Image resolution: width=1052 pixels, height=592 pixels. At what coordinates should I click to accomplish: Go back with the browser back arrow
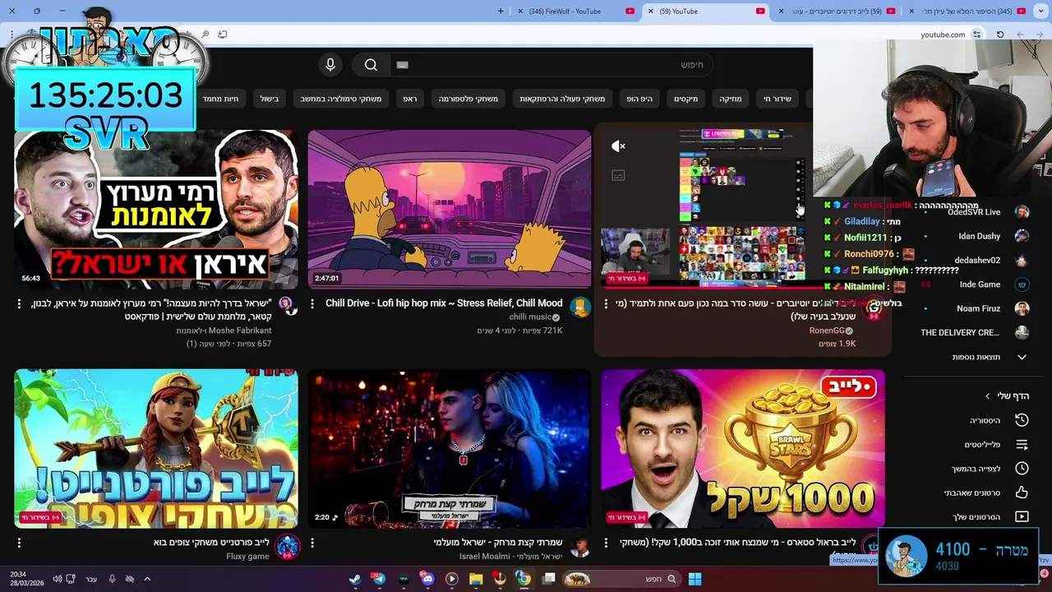[x=1040, y=35]
